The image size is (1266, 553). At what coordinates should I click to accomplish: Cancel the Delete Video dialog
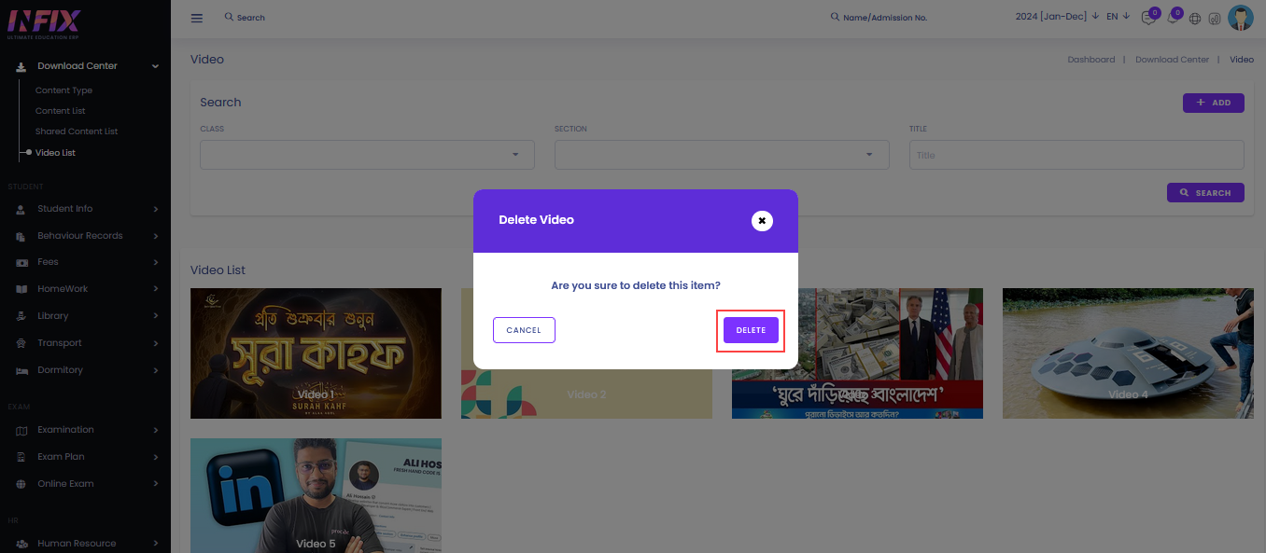coord(524,330)
